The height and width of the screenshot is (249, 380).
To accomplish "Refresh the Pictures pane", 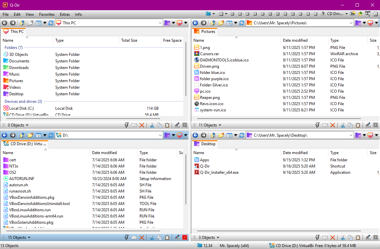I will (x=241, y=23).
